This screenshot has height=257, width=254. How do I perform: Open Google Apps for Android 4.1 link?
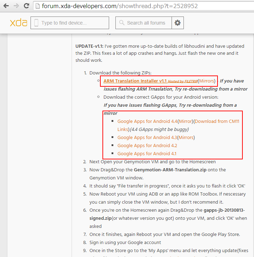click(x=147, y=153)
